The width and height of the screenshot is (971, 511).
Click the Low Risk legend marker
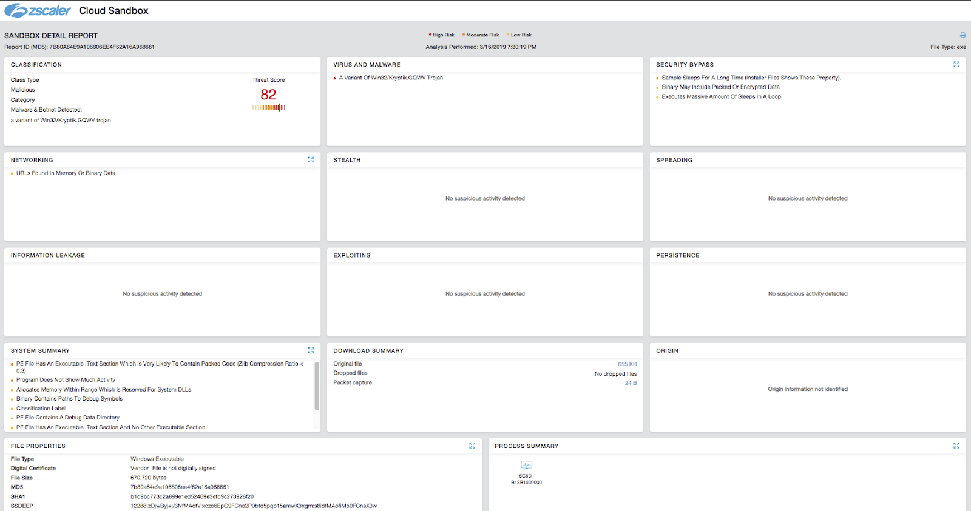pyautogui.click(x=508, y=35)
